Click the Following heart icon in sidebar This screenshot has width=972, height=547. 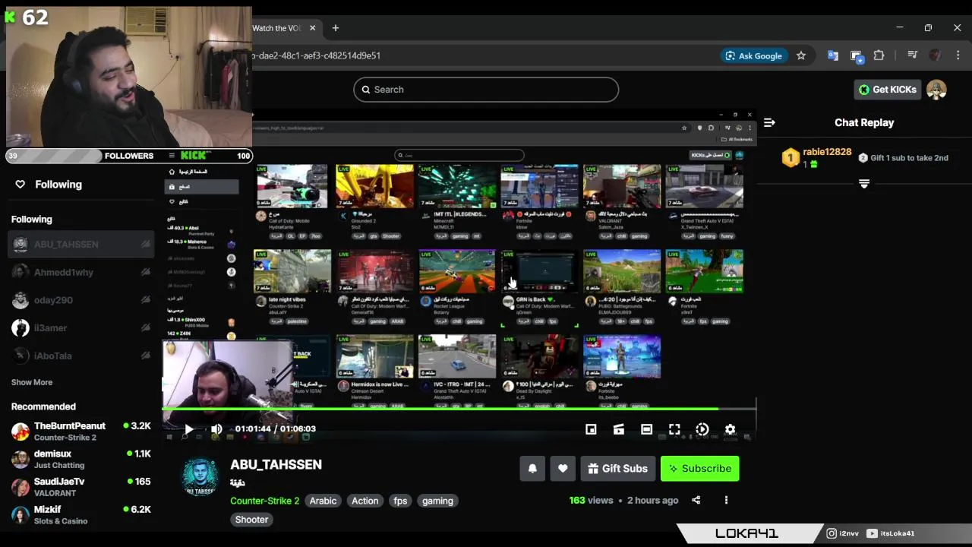[x=21, y=185]
